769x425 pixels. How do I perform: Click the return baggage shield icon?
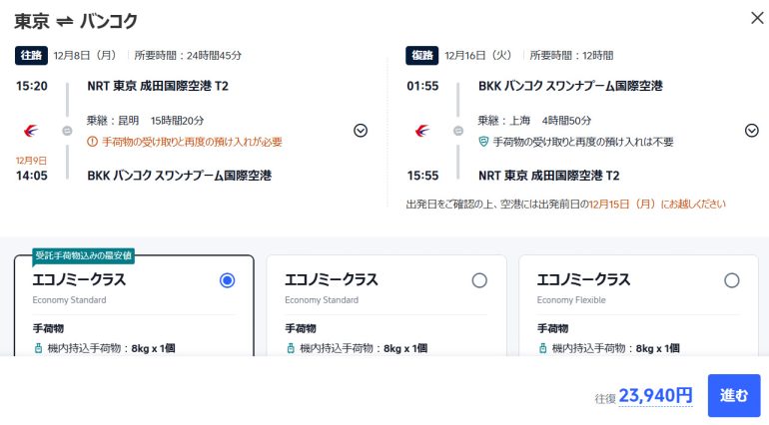tap(484, 142)
